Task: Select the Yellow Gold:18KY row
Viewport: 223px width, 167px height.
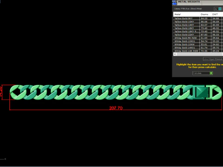Action: pyautogui.click(x=198, y=28)
